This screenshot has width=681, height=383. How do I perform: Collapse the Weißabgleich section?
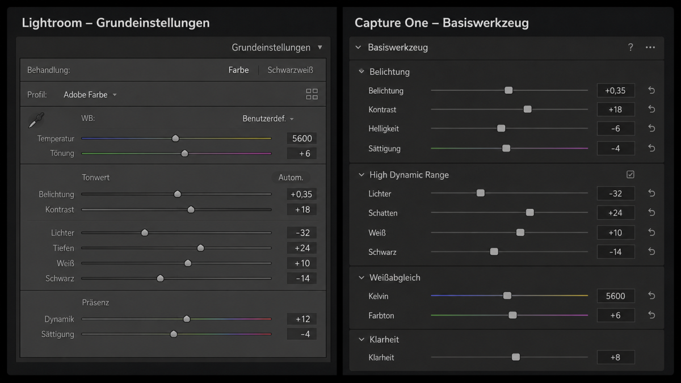pos(361,278)
